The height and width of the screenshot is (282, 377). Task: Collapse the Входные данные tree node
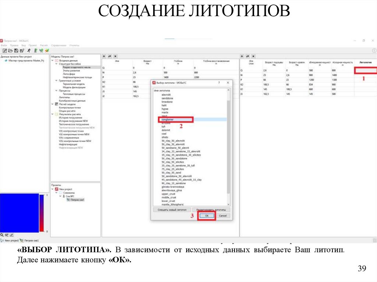(x=53, y=61)
